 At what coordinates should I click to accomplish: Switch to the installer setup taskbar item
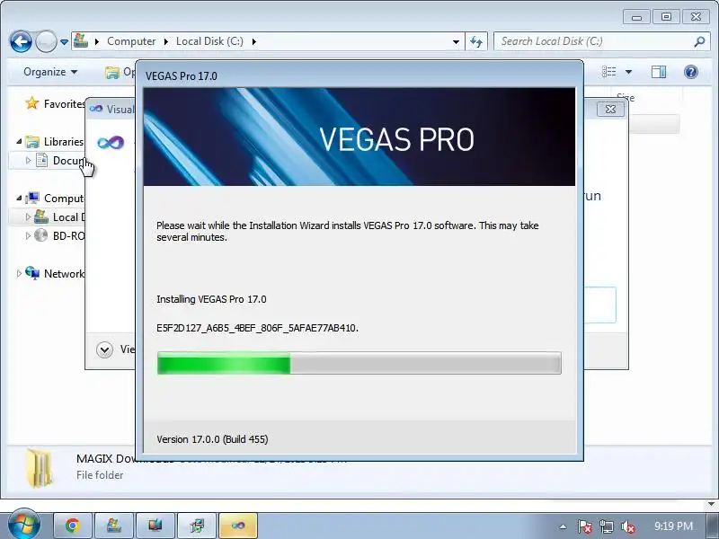[197, 526]
